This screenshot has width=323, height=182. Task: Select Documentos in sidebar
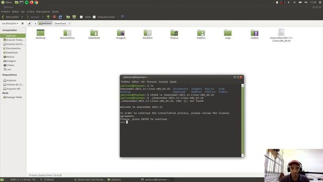coord(13,49)
